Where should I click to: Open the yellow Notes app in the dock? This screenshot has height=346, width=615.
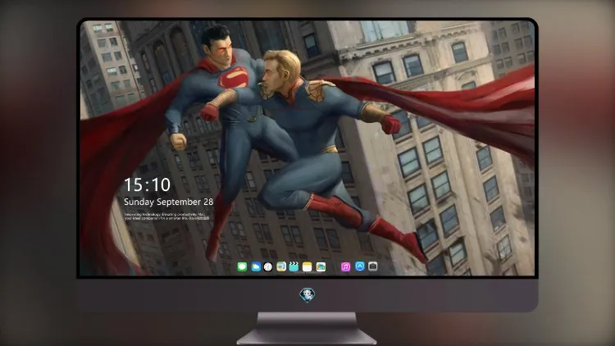tap(307, 267)
